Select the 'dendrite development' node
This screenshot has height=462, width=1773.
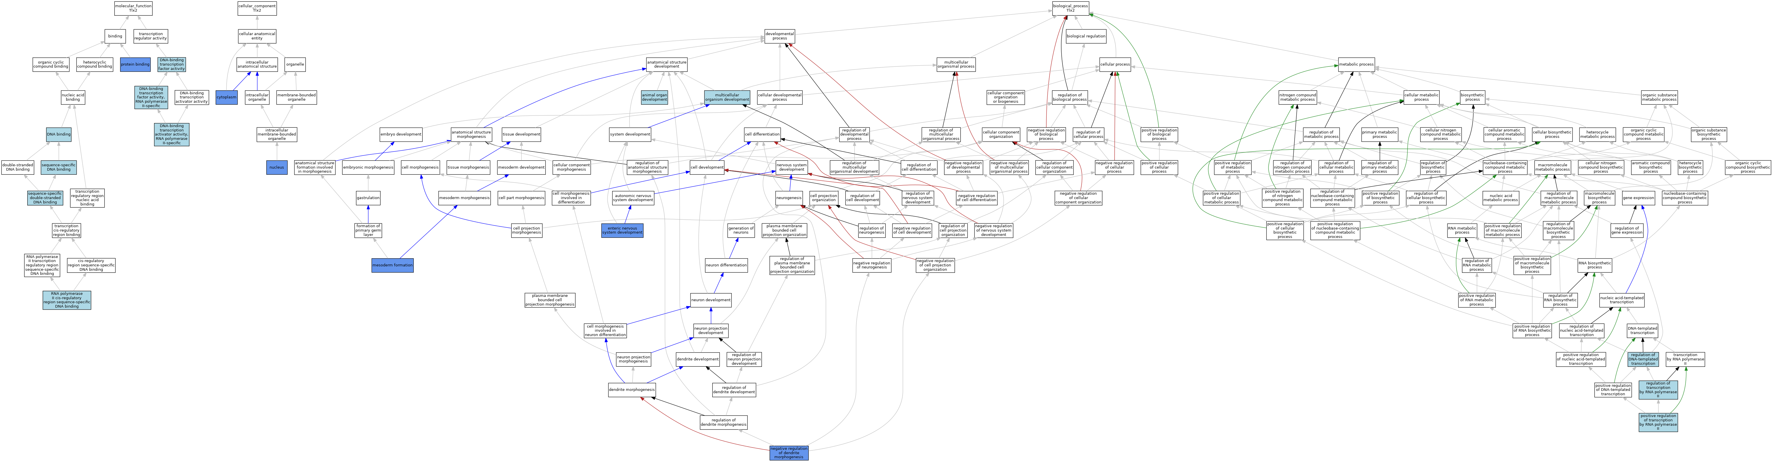[x=698, y=359]
